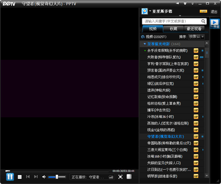Enter fullscreen mode
Viewport: 221px width, 184px height.
coord(120,177)
